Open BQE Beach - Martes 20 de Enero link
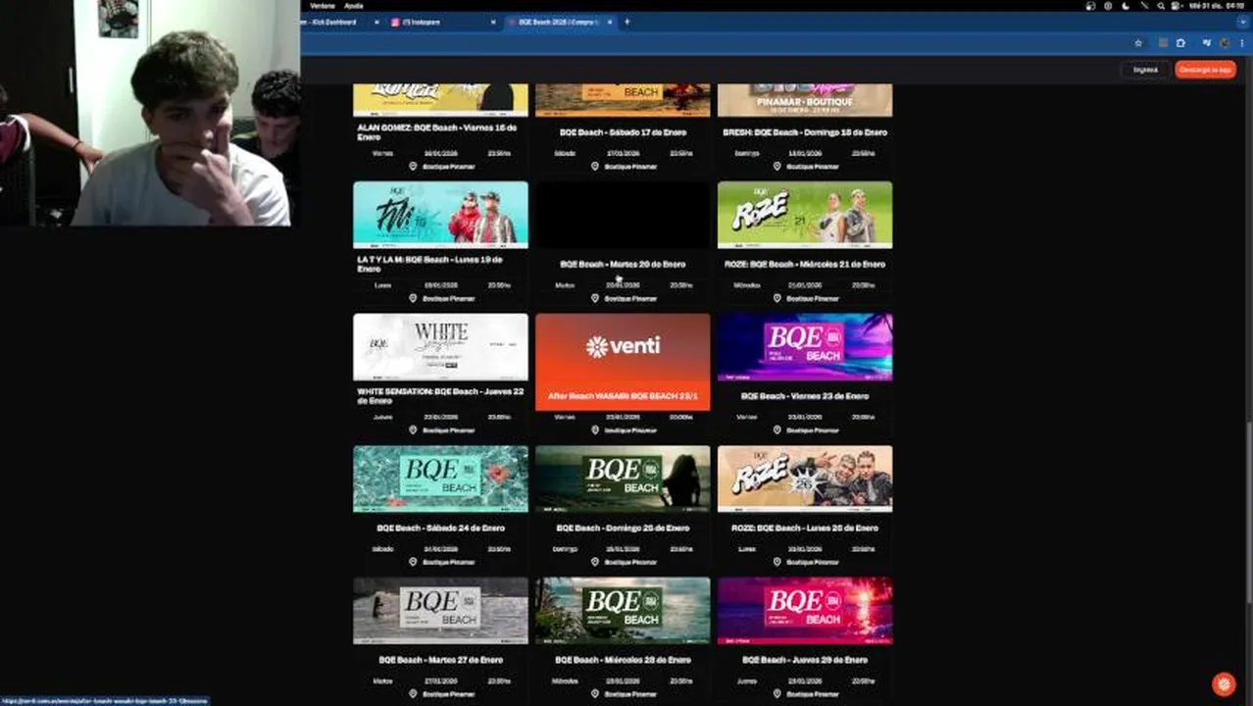1253x706 pixels. 623,264
